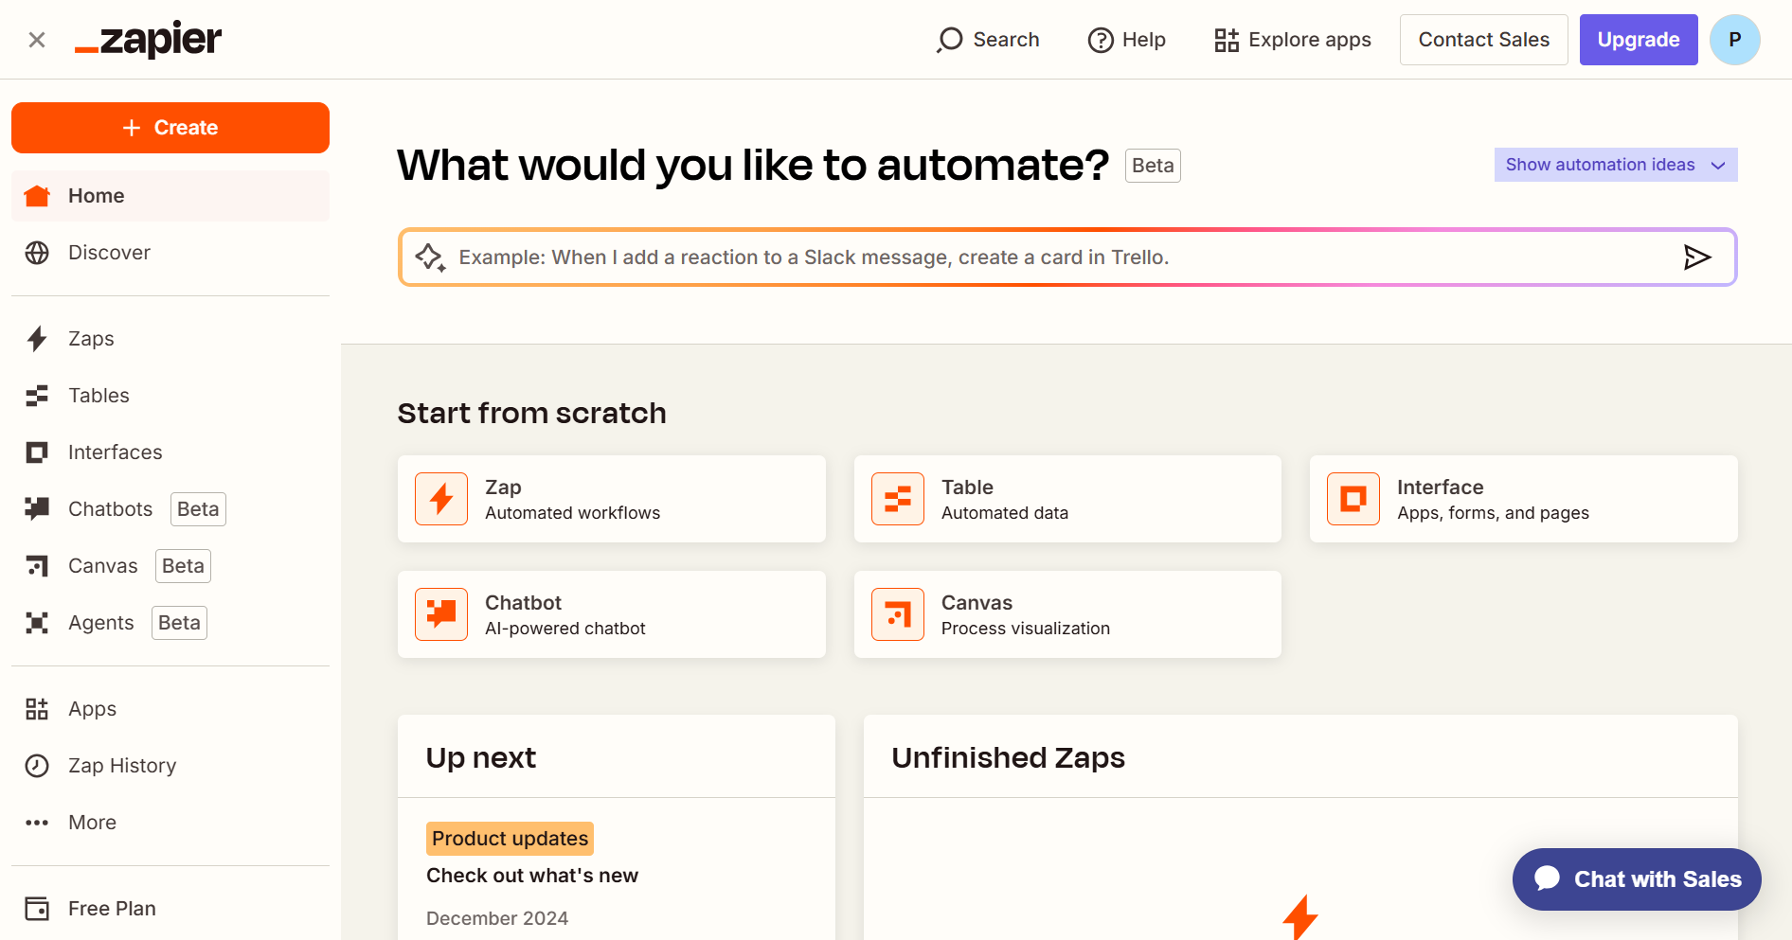
Task: Click the Apps grid icon in sidebar
Action: pos(37,709)
